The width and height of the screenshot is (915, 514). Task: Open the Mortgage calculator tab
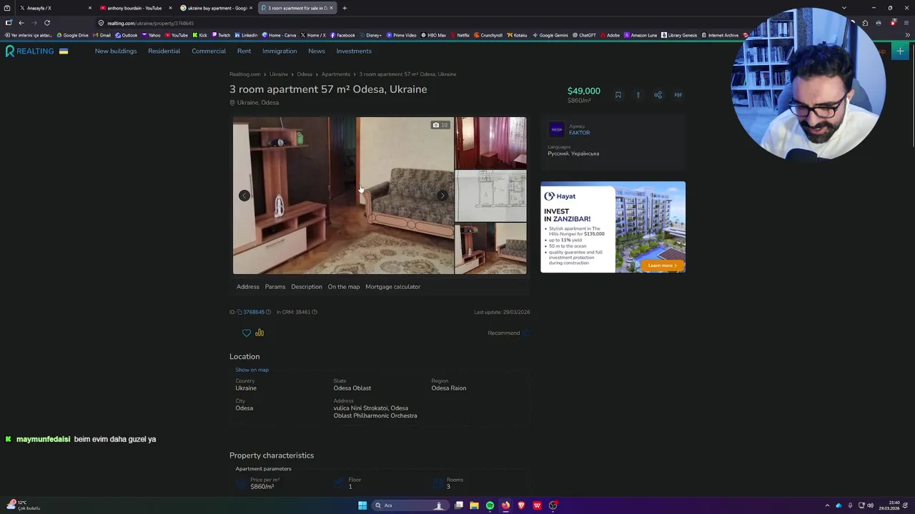393,287
